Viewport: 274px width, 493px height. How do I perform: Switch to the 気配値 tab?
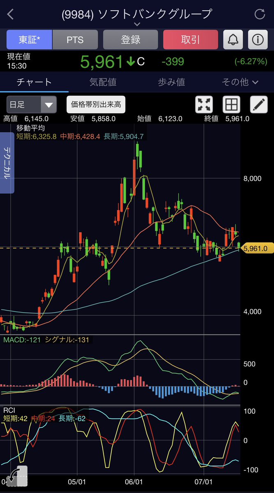click(103, 82)
